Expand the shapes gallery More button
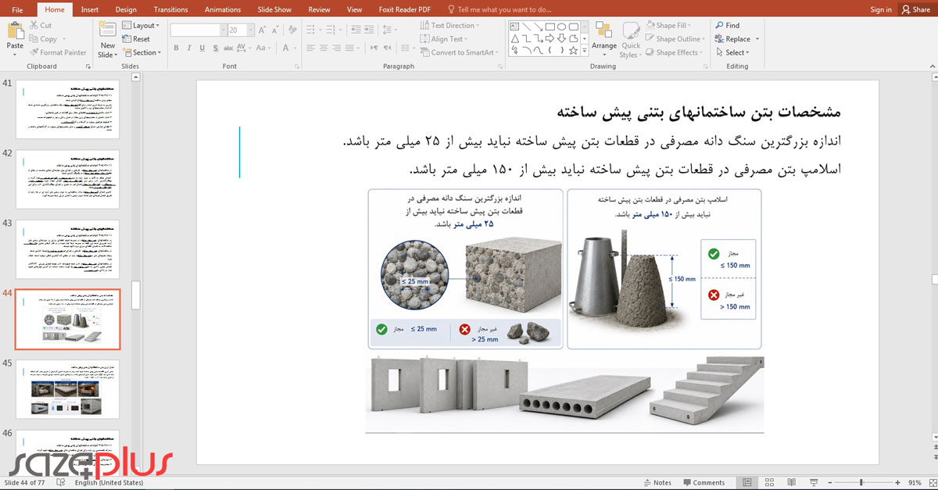The height and width of the screenshot is (490, 938). click(584, 51)
